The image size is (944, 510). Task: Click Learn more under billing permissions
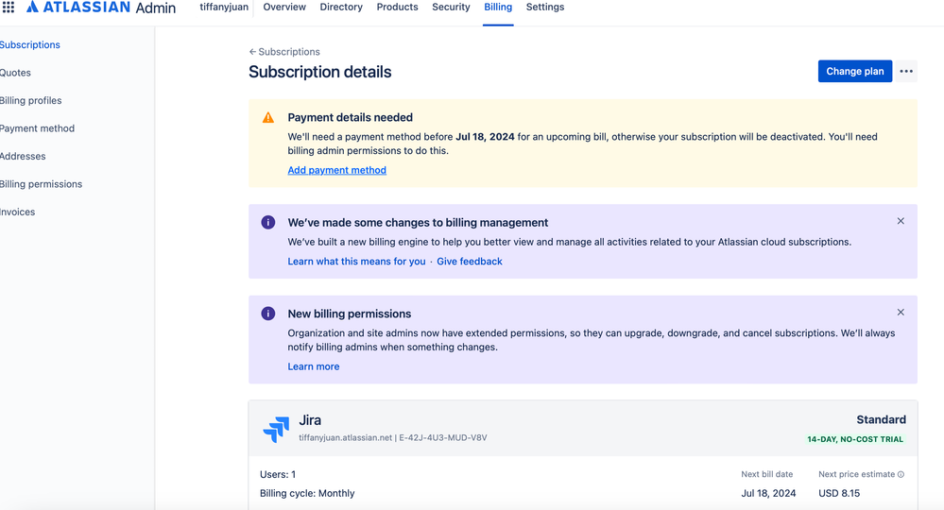[x=313, y=366]
